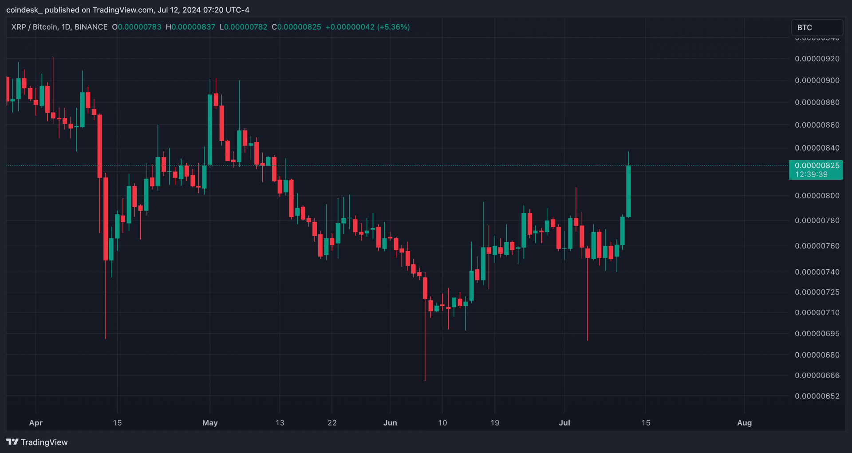Viewport: 852px width, 453px height.
Task: Click the Jul date label on time axis
Action: coord(564,423)
